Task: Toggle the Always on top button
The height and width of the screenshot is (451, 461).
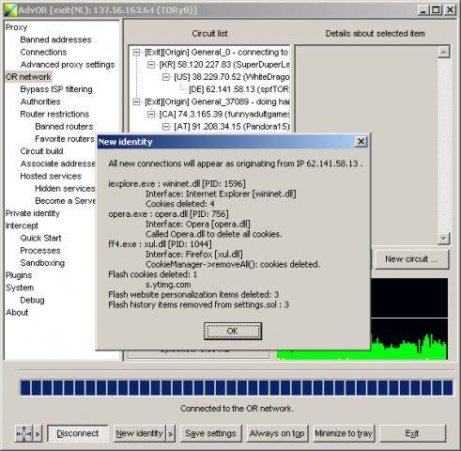Action: (277, 434)
